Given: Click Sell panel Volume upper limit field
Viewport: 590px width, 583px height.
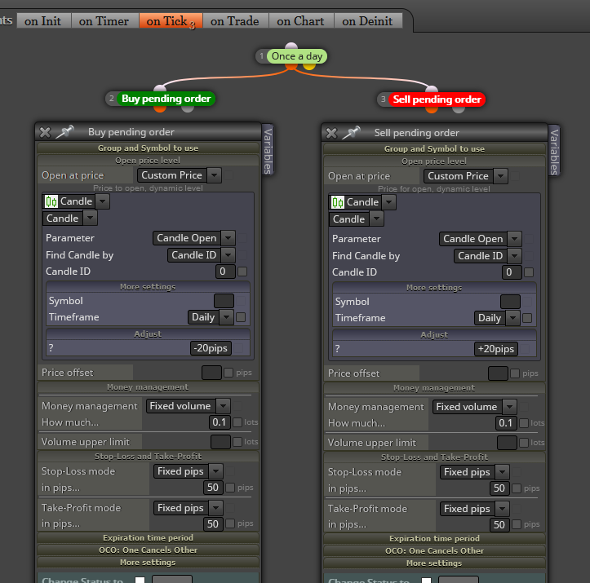Looking at the screenshot, I should (x=507, y=443).
